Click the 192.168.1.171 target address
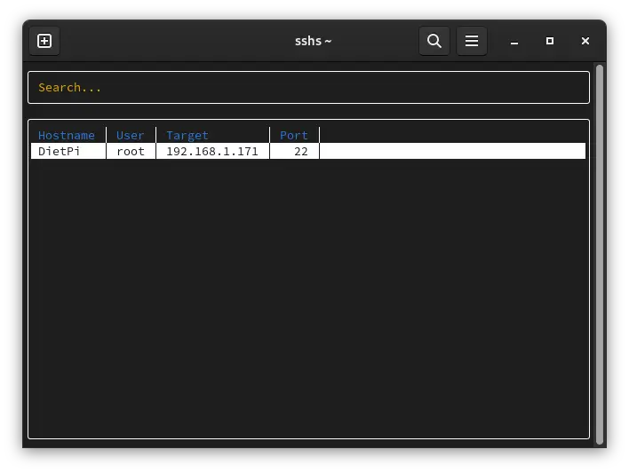Screen dimensions: 629x473 (x=212, y=152)
